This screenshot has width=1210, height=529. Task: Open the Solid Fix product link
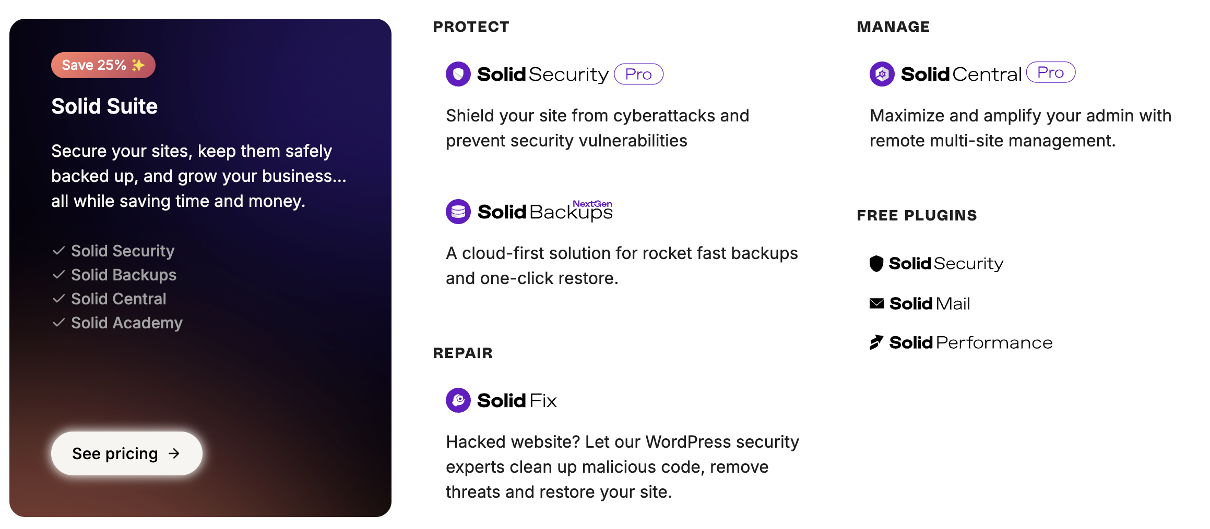[516, 401]
